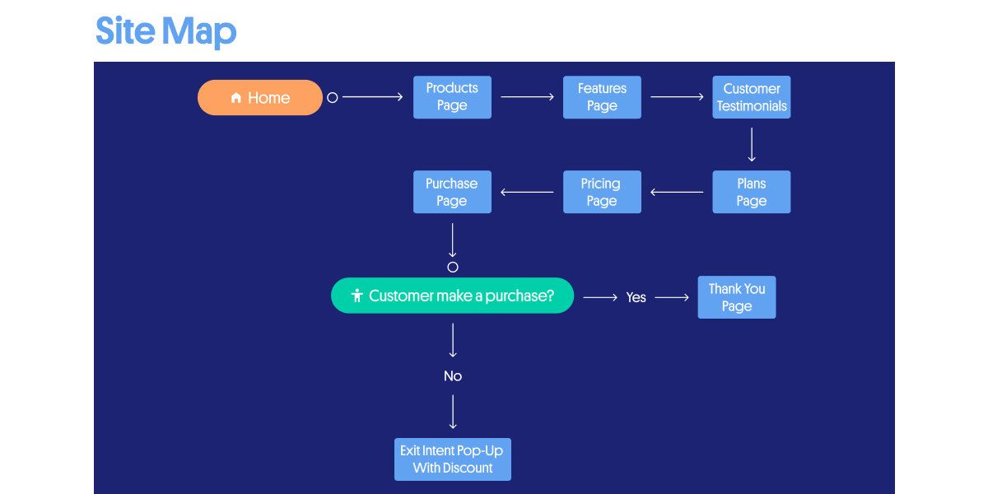988x494 pixels.
Task: Select the Plans Page box
Action: pyautogui.click(x=752, y=192)
